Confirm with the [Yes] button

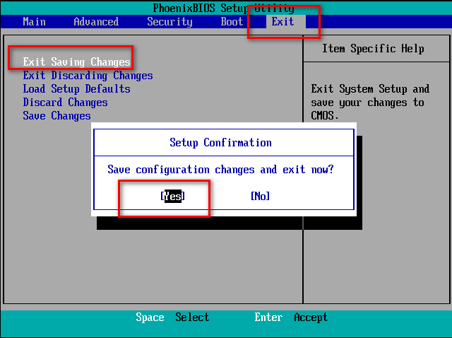(x=172, y=197)
